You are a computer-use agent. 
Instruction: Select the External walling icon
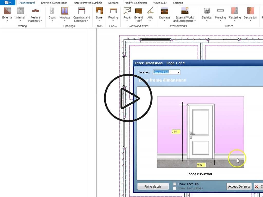pos(7,11)
